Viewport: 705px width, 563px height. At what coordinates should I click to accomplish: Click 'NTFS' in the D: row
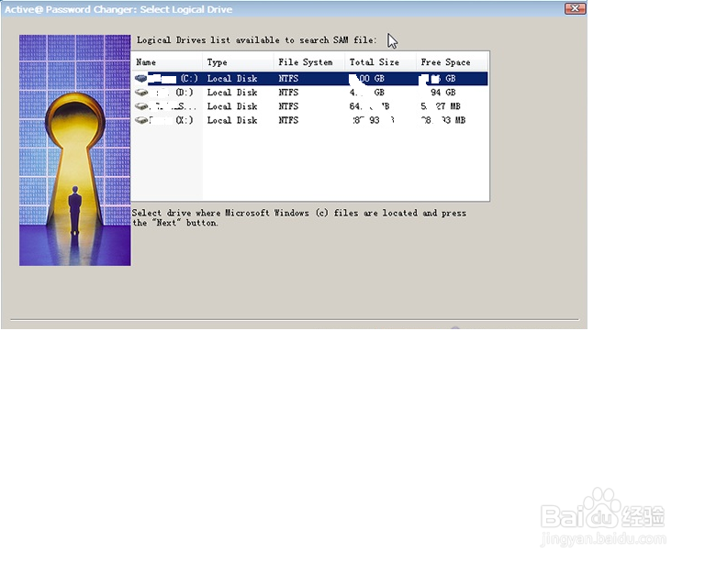(x=288, y=93)
